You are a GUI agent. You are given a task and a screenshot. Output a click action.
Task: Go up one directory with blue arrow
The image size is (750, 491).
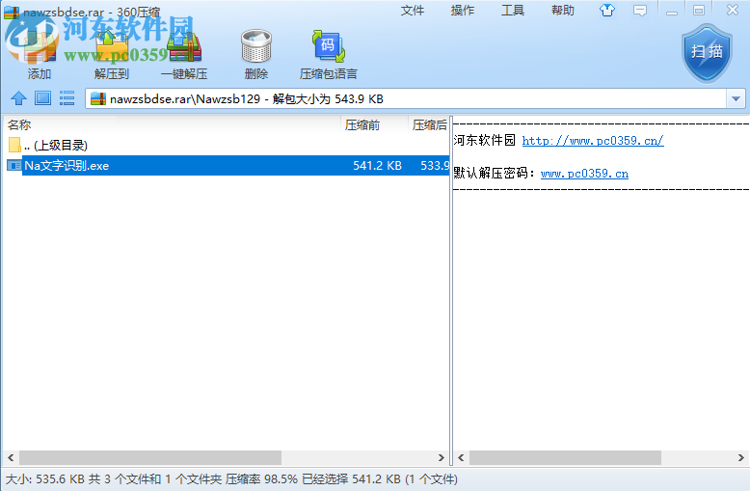pyautogui.click(x=18, y=98)
